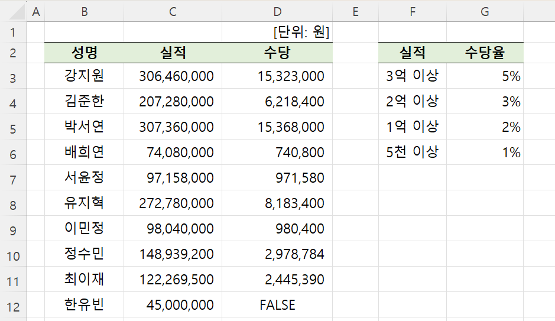555x321 pixels.
Task: Select row 9 header
Action: pos(14,229)
